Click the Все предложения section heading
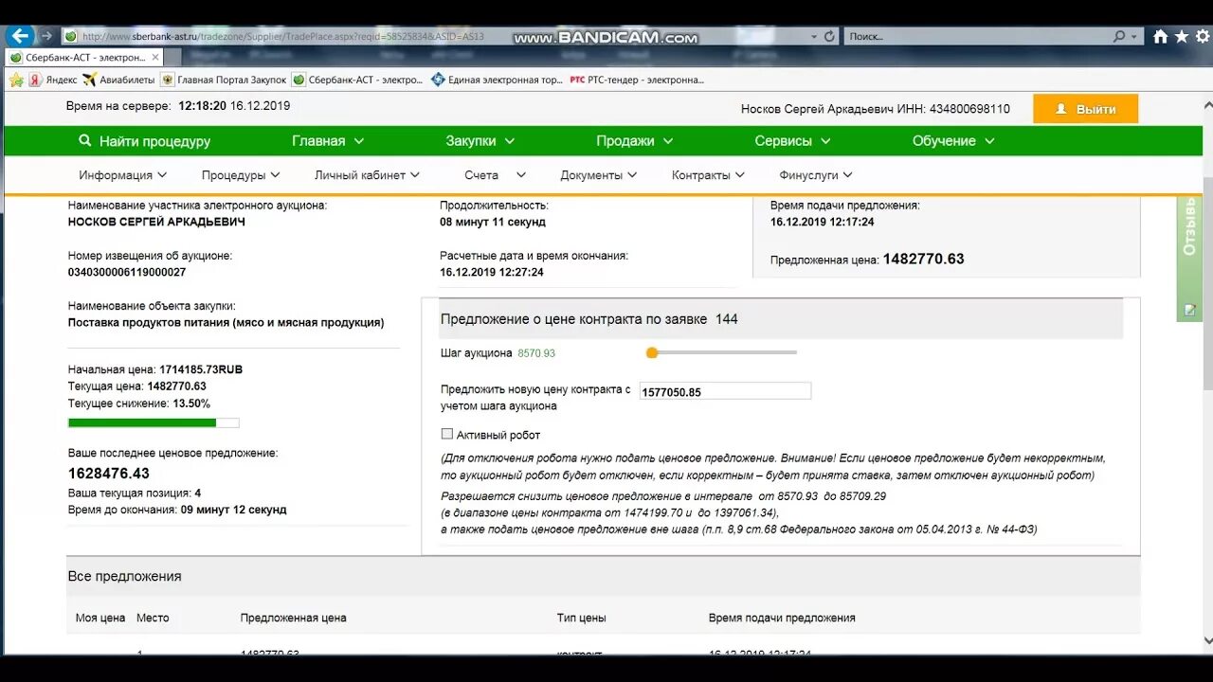The image size is (1213, 682). pyautogui.click(x=124, y=576)
